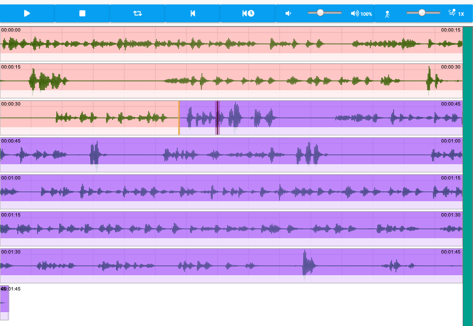This screenshot has height=326, width=473.
Task: Click the purple waveform row starting at 00:00:45
Action: click(231, 155)
